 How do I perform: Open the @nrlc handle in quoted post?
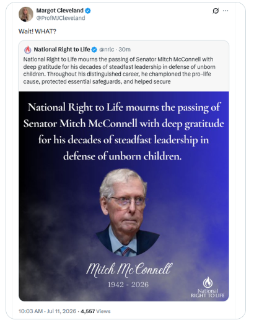tap(107, 50)
